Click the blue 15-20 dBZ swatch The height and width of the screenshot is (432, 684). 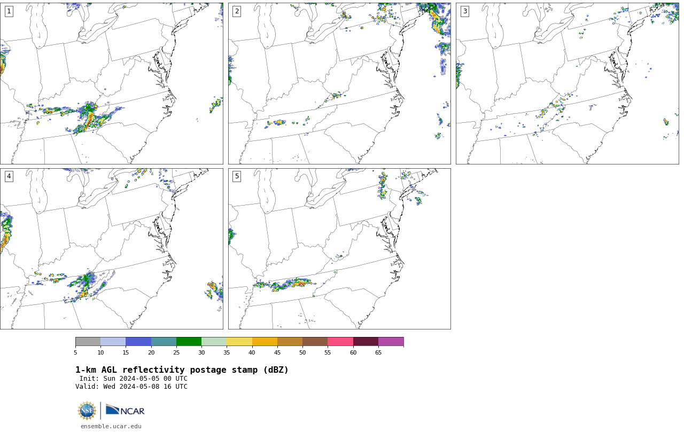(x=138, y=342)
